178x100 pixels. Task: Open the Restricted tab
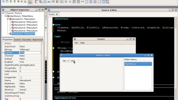[x=38, y=40]
